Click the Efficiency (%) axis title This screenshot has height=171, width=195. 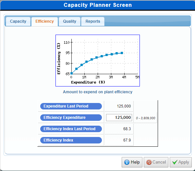click(59, 58)
